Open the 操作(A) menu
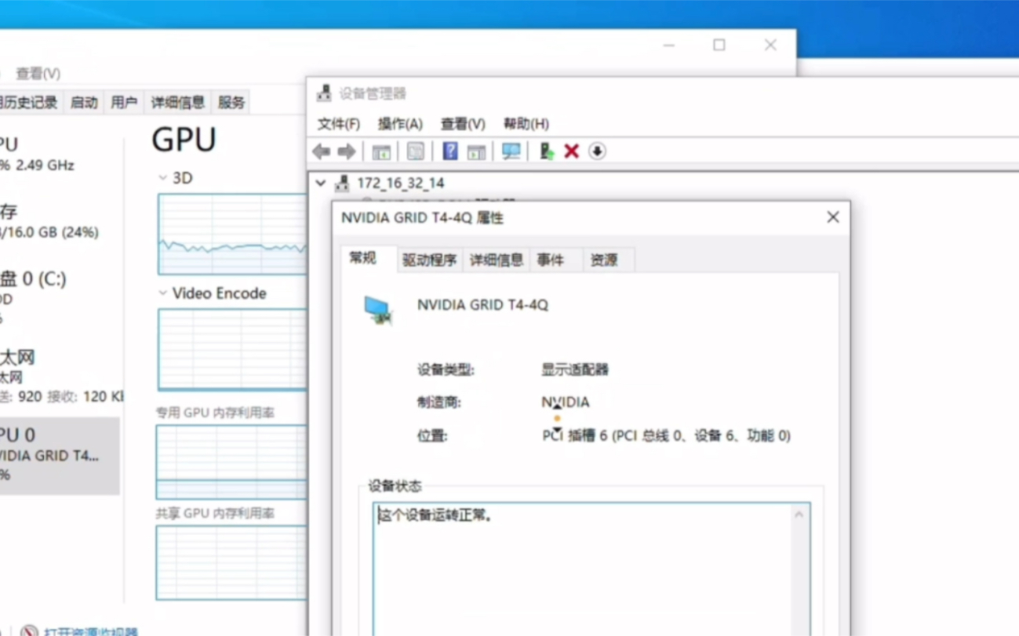The image size is (1019, 636). (x=400, y=124)
